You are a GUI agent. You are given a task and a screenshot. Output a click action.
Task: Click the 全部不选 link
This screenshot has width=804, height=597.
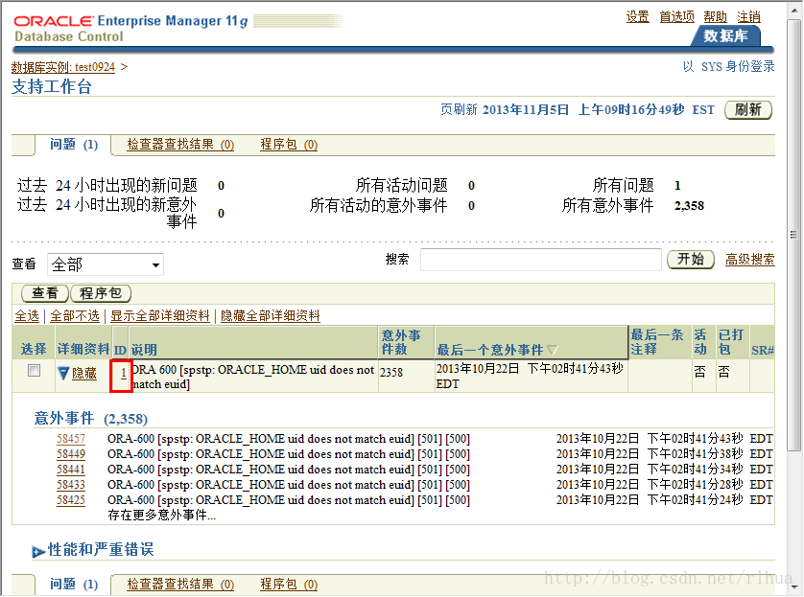tap(75, 316)
